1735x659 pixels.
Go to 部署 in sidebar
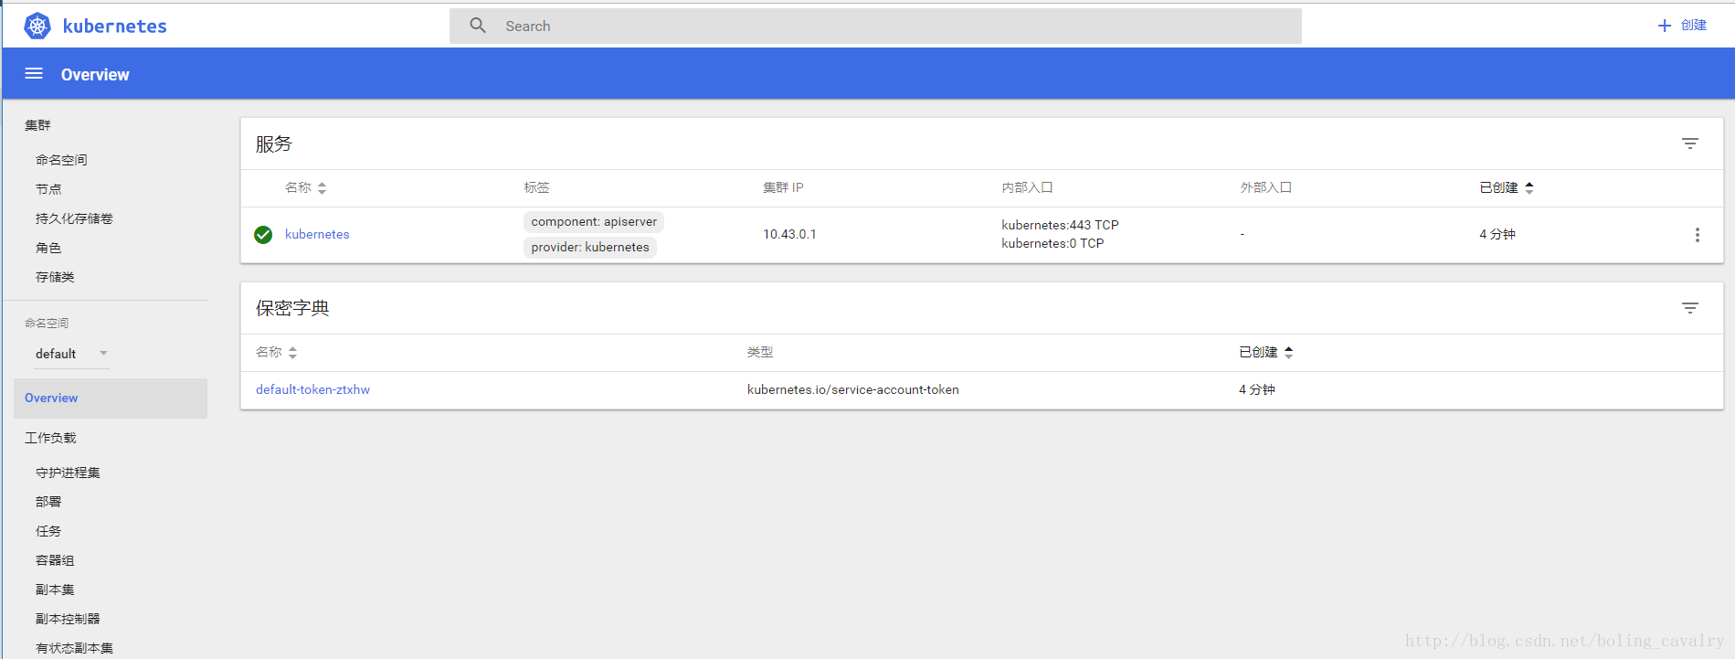pos(48,502)
